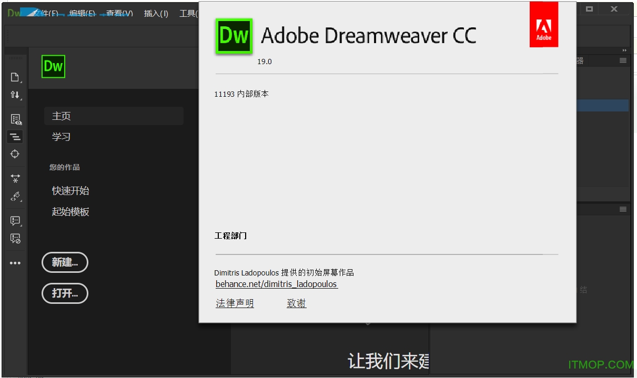
Task: Click the Remove Comment icon
Action: pyautogui.click(x=15, y=239)
